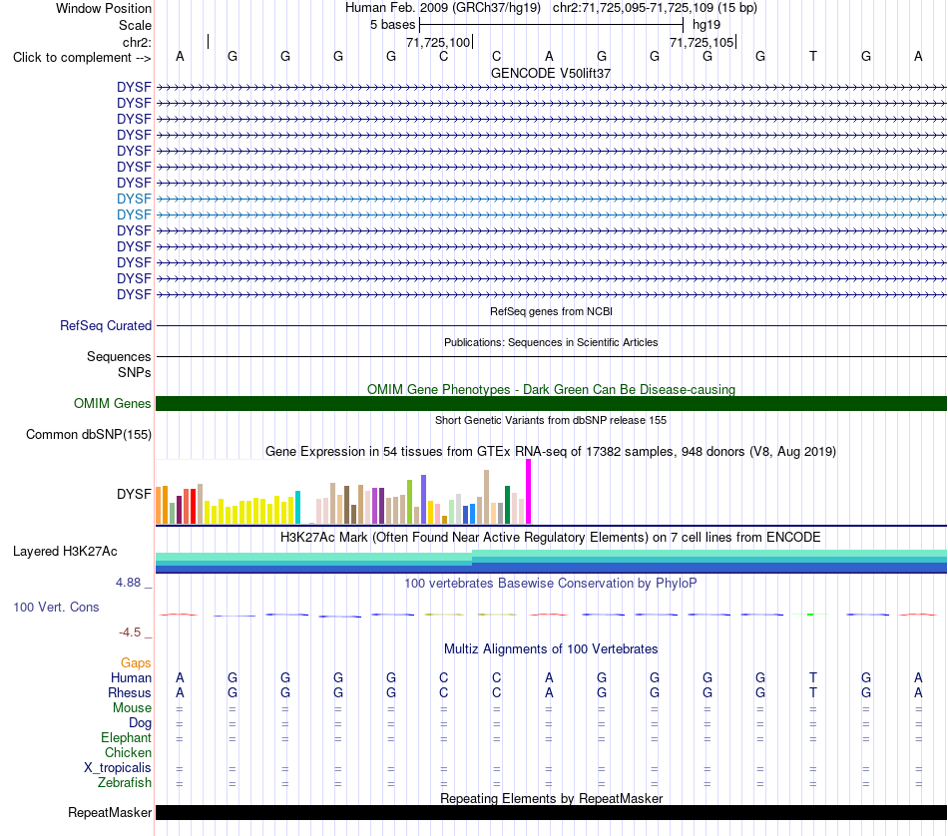Click the T base in the complement sequence row
Screen dimensions: 948x836
click(813, 56)
